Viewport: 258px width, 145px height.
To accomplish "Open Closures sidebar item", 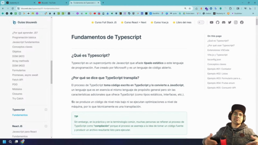I will [17, 94].
